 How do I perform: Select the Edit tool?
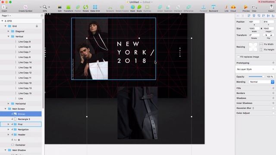[x=60, y=8]
